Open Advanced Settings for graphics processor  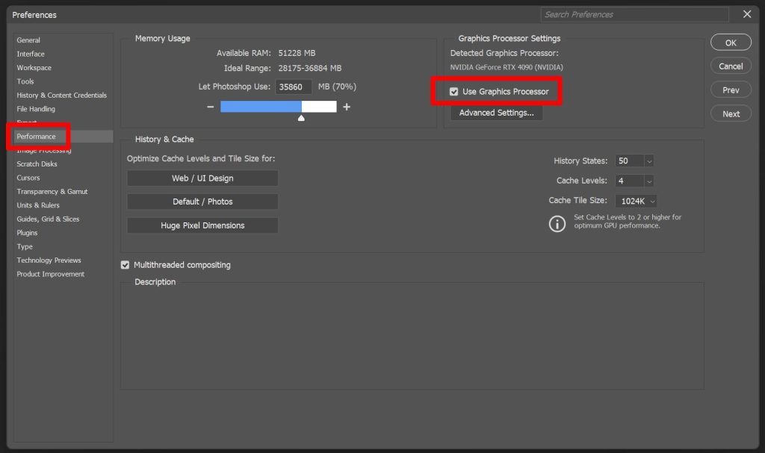(496, 113)
